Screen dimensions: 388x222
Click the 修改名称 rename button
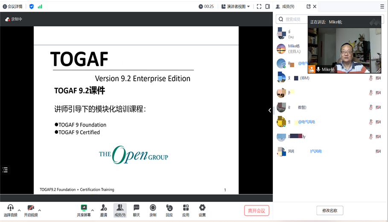(x=330, y=210)
